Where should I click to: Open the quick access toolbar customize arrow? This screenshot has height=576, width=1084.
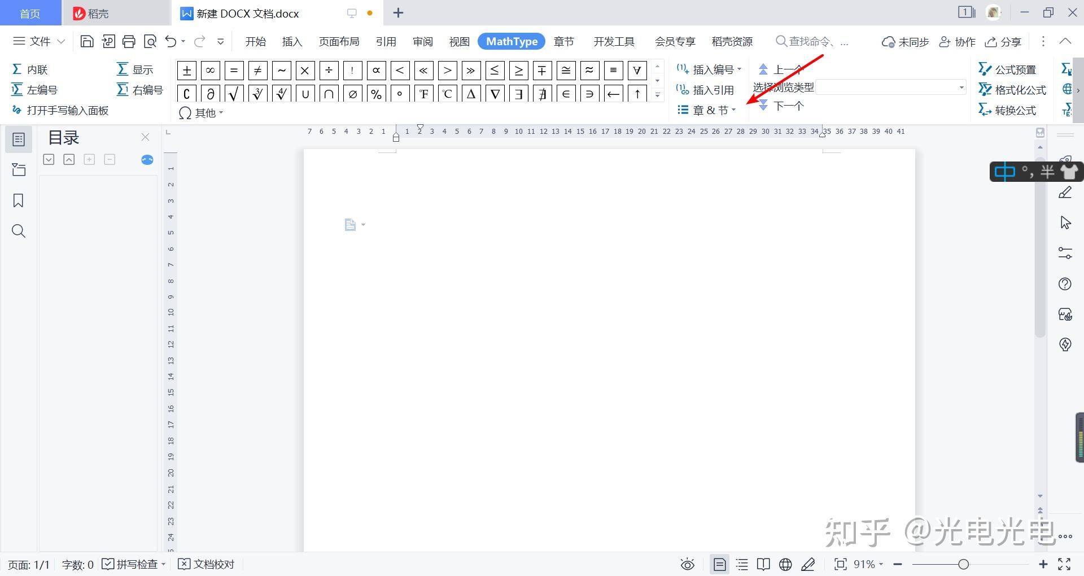221,41
